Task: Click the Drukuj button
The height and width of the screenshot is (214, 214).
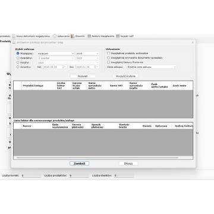Action: (x=128, y=163)
